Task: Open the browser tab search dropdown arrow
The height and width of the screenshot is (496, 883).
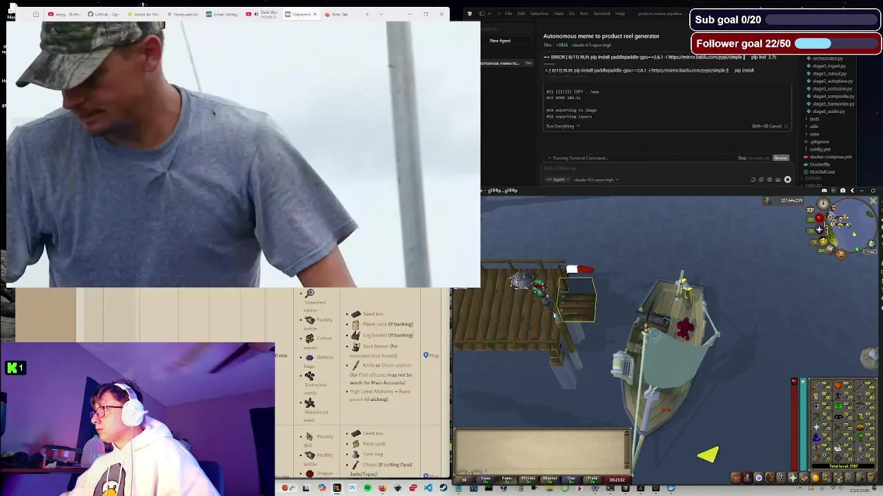Action: pos(381,14)
